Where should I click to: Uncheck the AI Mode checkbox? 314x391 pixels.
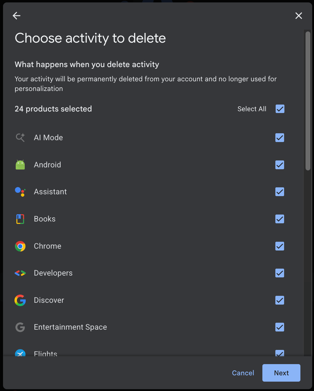pos(280,138)
